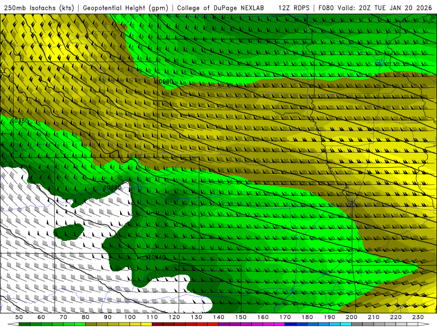The image size is (437, 327).
Task: Click the 190 value on the color scale
Action: point(329,317)
